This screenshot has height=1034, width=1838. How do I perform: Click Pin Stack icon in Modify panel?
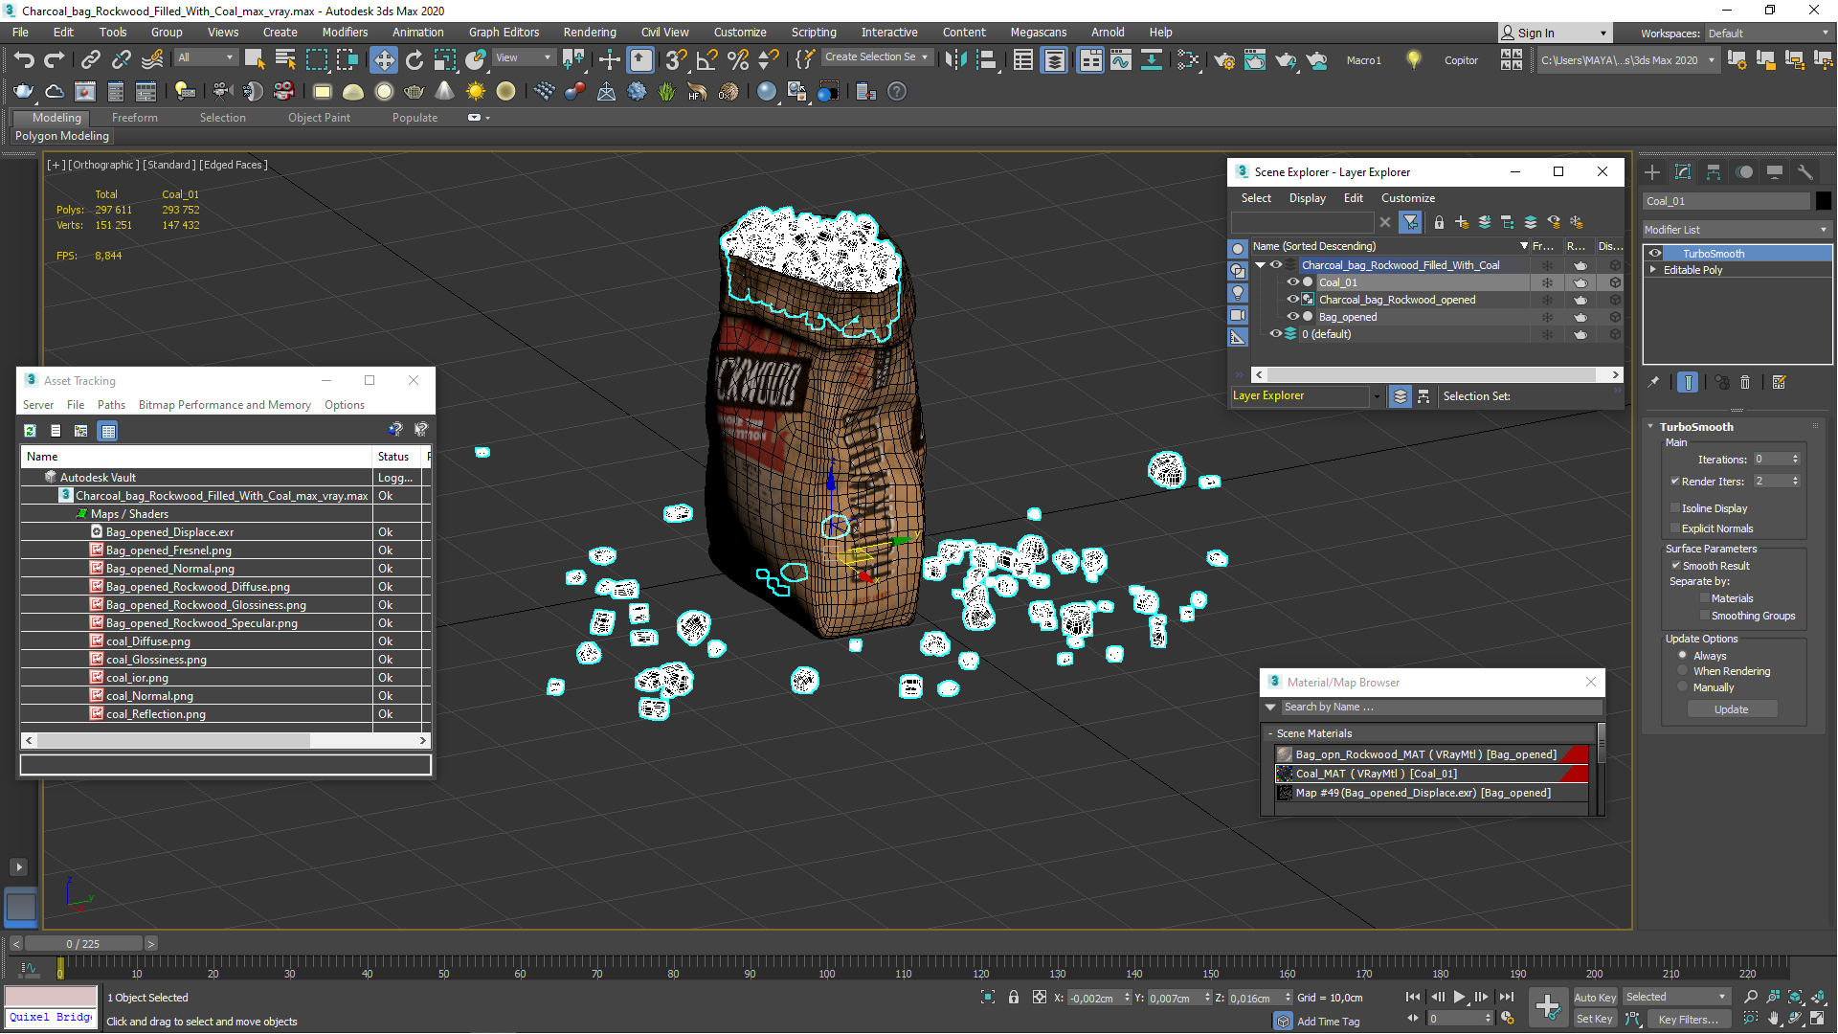1653,382
